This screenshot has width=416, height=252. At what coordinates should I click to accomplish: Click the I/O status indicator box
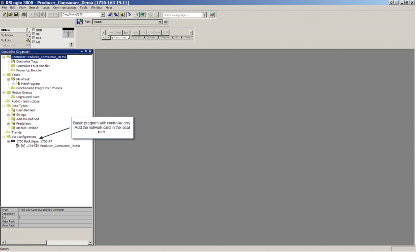coord(33,42)
